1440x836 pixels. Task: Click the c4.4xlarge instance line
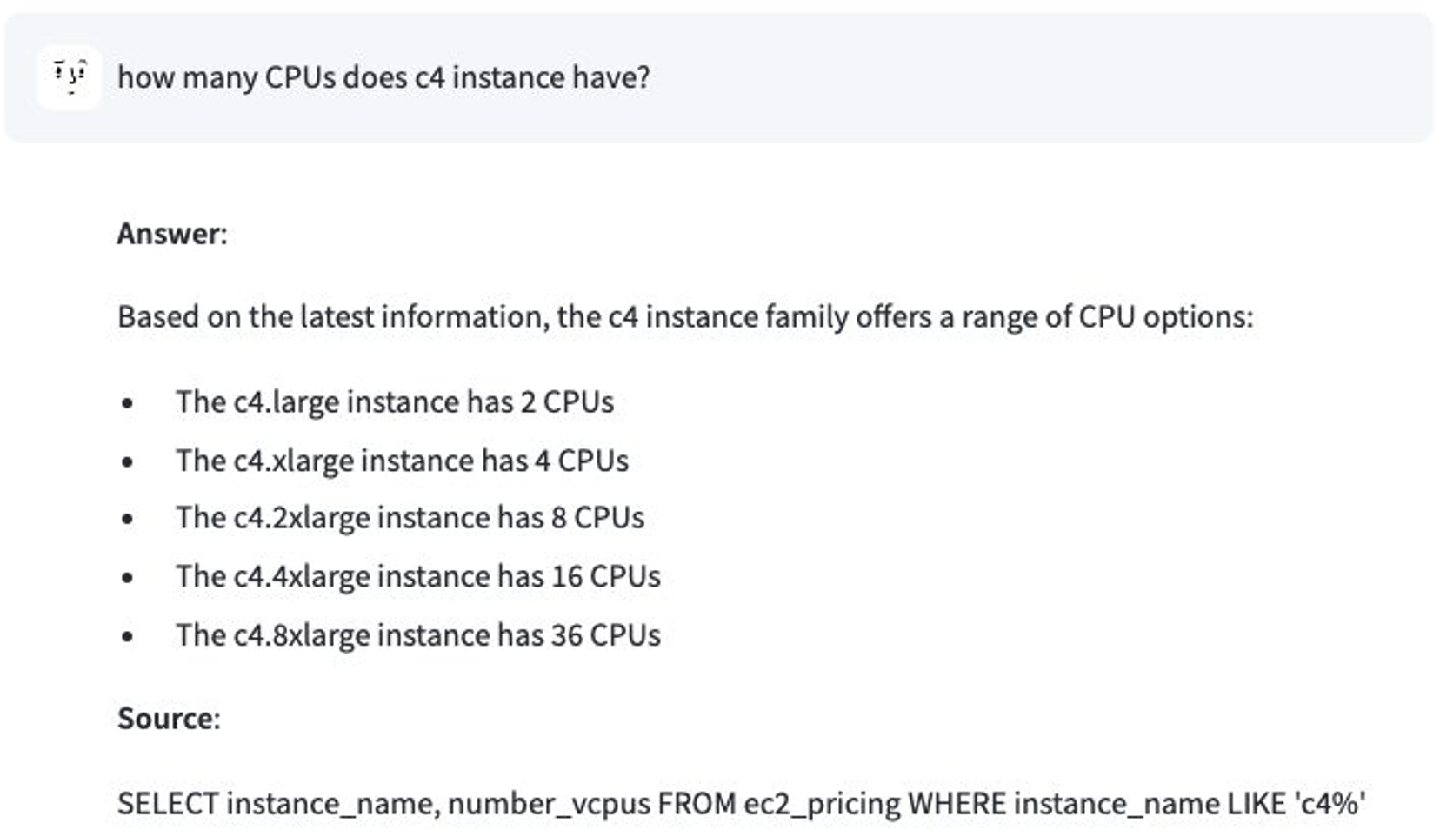coord(417,576)
